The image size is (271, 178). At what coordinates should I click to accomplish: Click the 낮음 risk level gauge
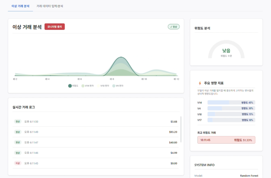[226, 51]
